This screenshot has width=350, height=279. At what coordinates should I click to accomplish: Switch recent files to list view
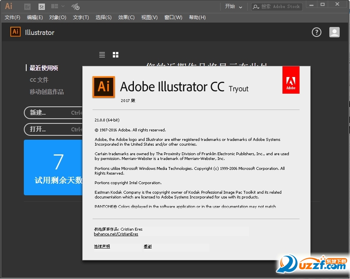[102, 54]
